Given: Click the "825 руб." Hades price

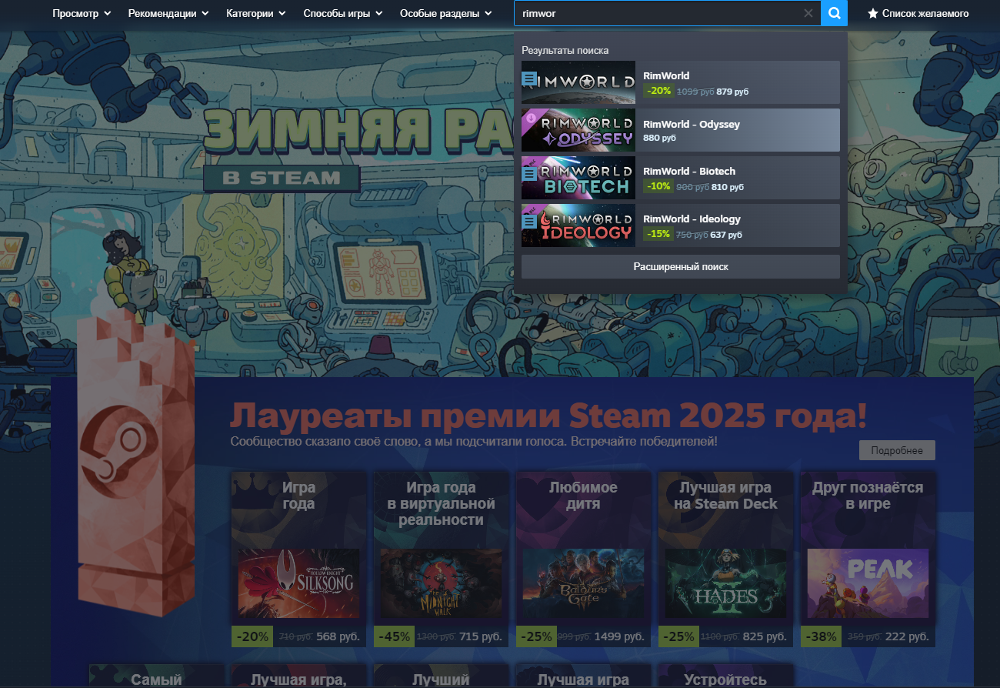Looking at the screenshot, I should coord(765,637).
